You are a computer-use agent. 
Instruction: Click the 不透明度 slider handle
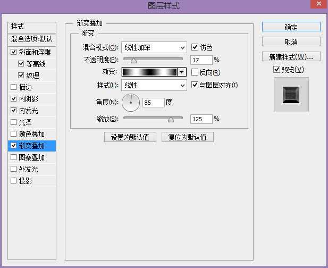tap(133, 61)
